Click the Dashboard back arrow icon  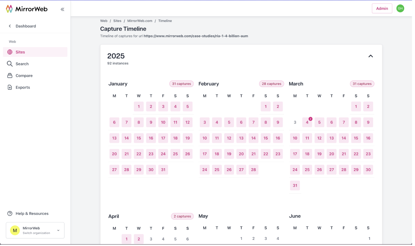point(10,26)
